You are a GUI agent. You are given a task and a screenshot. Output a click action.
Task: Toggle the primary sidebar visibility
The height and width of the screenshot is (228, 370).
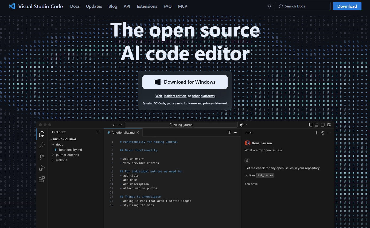[310, 124]
